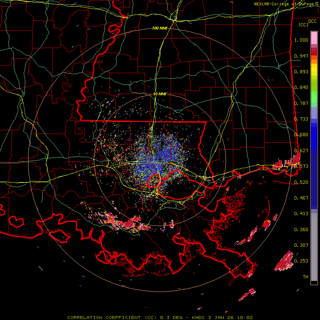
Task: Pick the gray segment of color bar
Action: coord(314,247)
